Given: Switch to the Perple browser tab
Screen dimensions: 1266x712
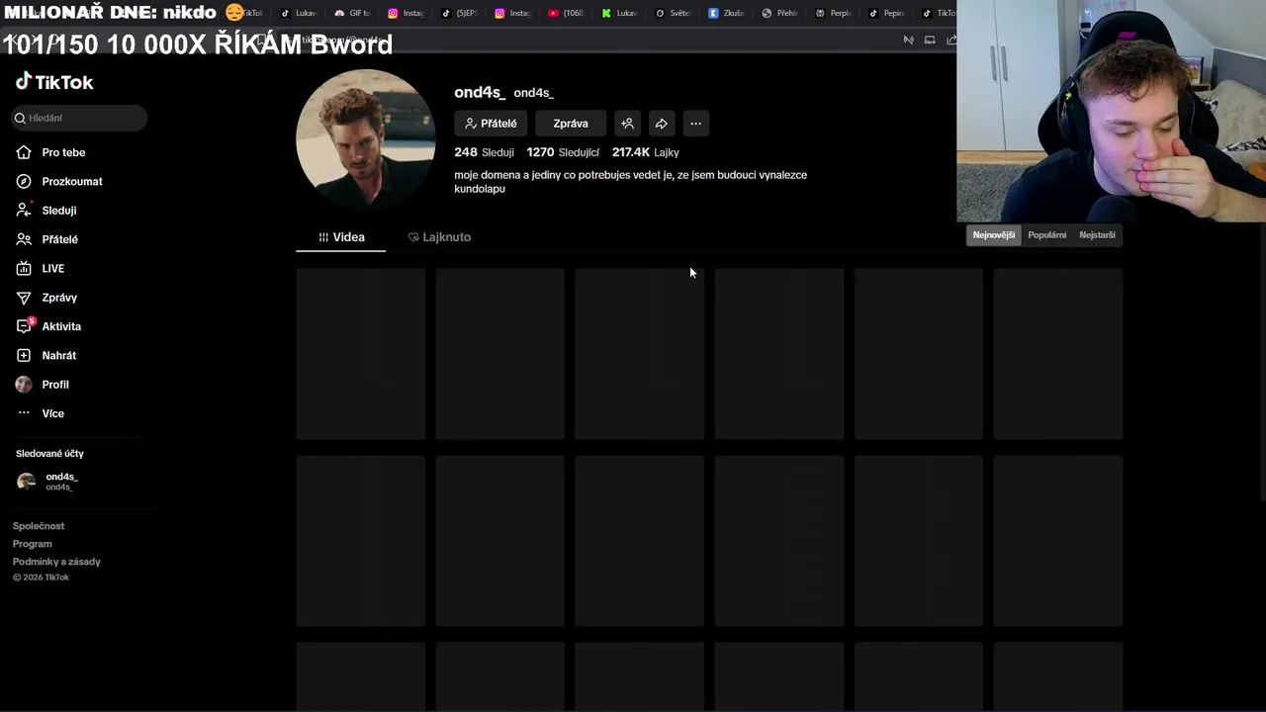Looking at the screenshot, I should pyautogui.click(x=834, y=13).
